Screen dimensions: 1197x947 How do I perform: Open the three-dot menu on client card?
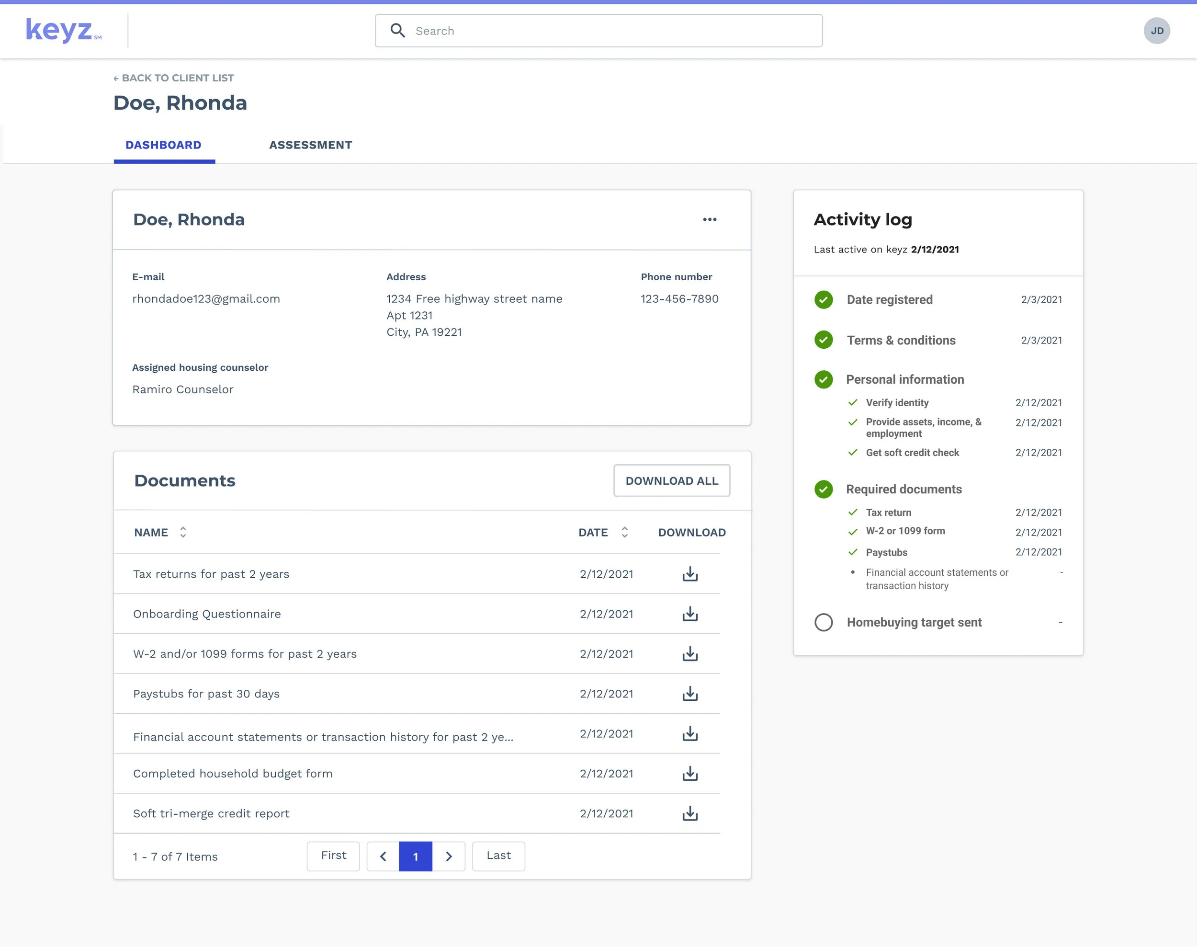pos(709,219)
